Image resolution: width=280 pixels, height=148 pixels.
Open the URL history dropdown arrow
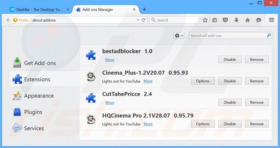(138, 20)
